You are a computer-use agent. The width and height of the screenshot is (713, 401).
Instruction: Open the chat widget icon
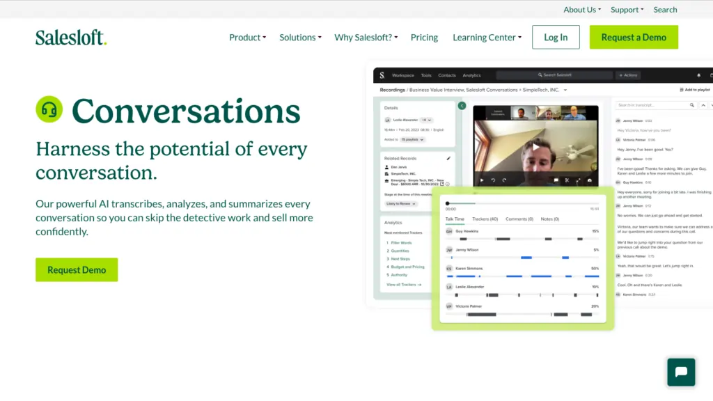(x=681, y=372)
